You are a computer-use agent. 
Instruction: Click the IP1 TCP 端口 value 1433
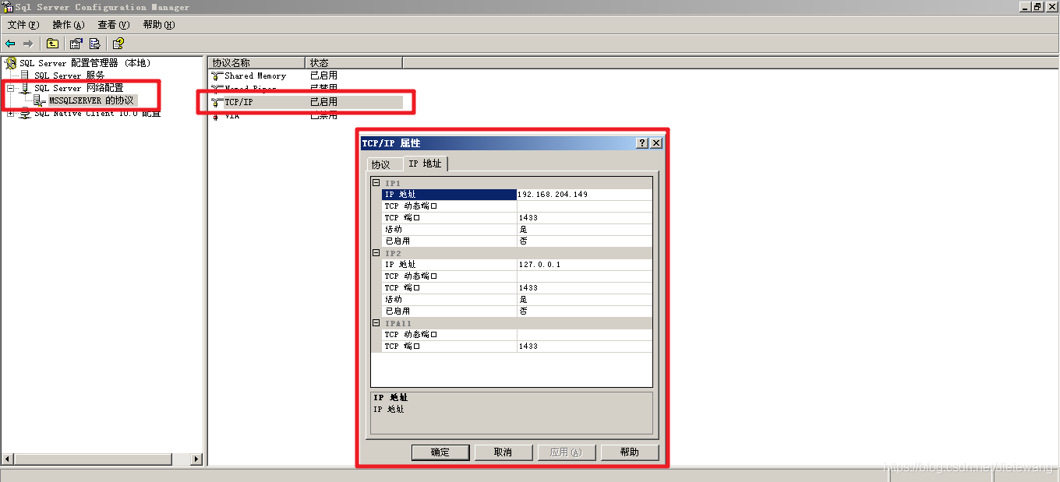(585, 218)
